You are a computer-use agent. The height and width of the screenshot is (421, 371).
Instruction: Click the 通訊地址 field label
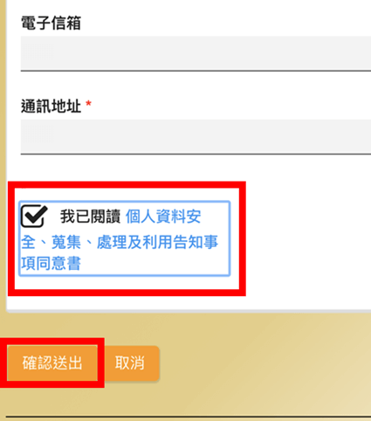click(51, 106)
